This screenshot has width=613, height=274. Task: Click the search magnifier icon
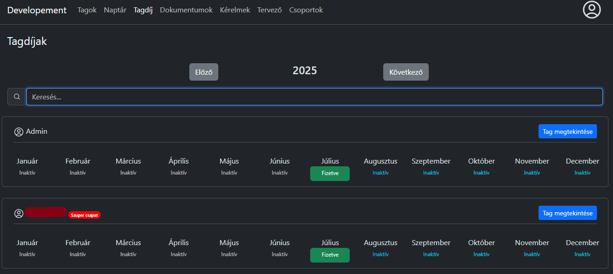coord(17,97)
